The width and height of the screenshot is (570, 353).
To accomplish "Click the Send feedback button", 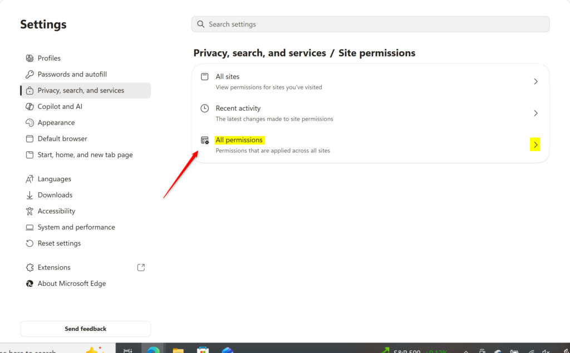I will (x=85, y=329).
